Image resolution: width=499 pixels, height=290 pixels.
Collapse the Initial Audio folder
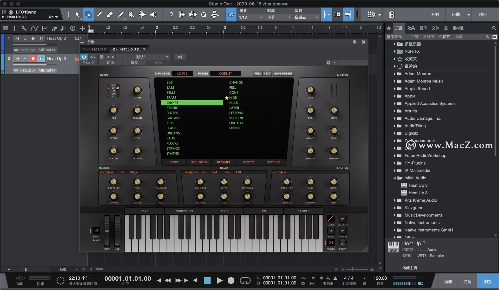click(395, 178)
